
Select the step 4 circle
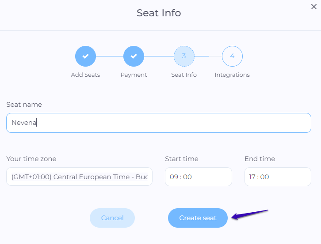[232, 56]
